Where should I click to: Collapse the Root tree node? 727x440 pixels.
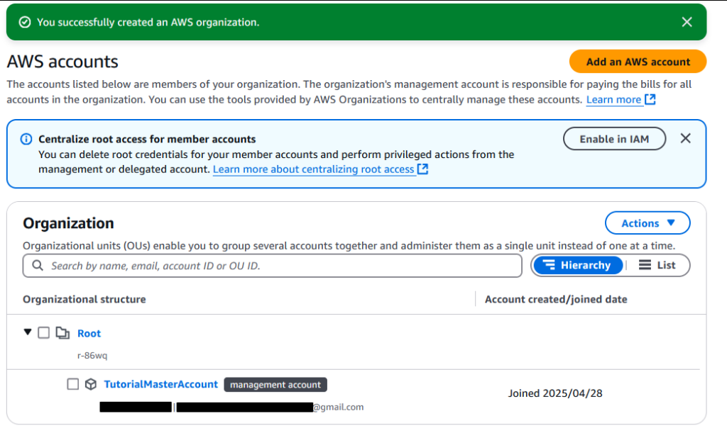click(x=28, y=332)
